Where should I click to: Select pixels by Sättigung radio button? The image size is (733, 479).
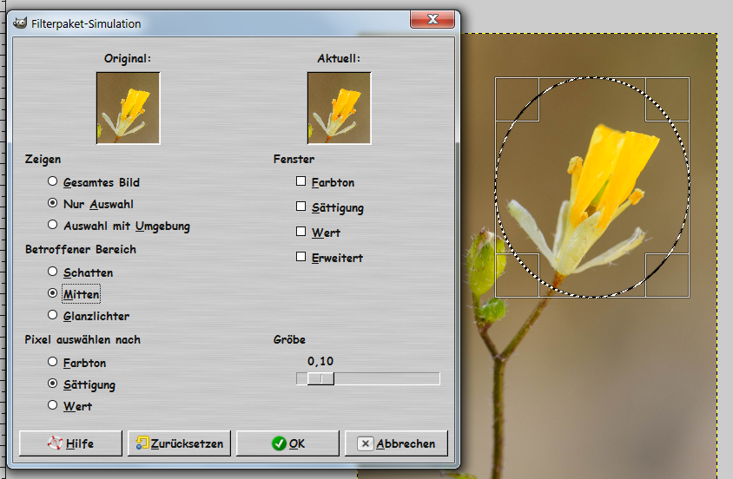pos(52,384)
